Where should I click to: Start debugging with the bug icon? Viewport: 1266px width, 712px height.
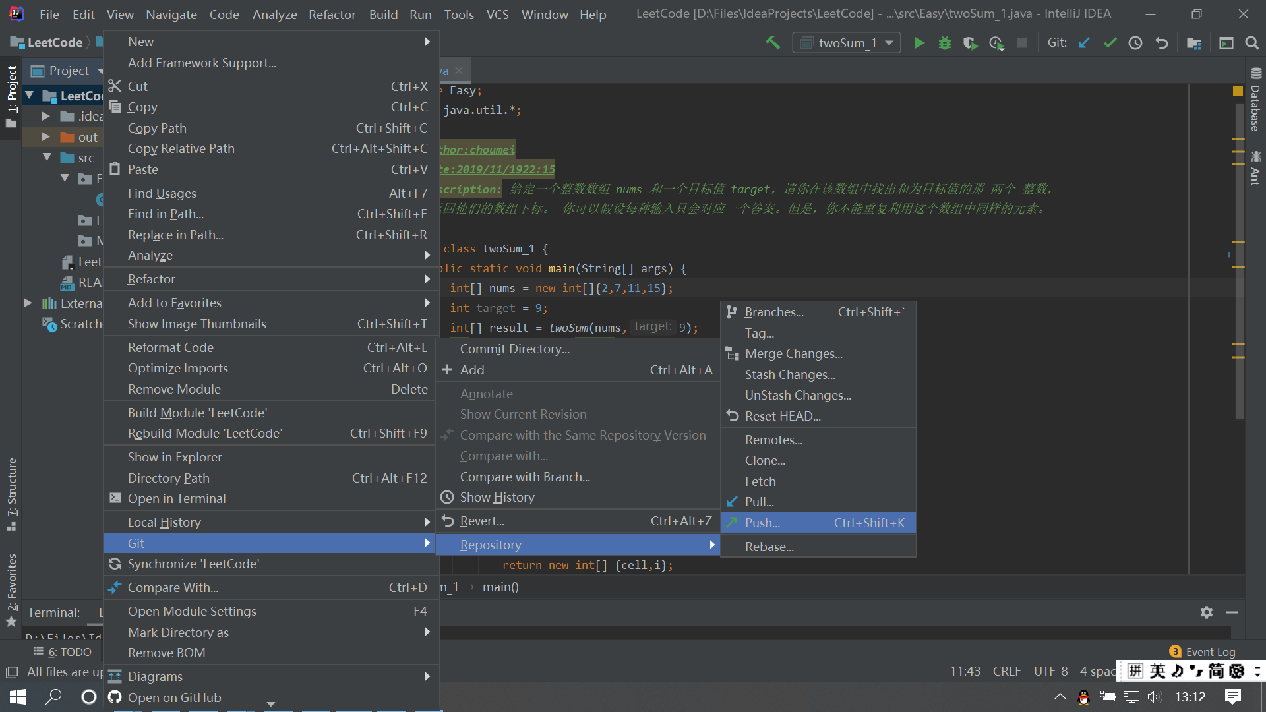point(945,43)
